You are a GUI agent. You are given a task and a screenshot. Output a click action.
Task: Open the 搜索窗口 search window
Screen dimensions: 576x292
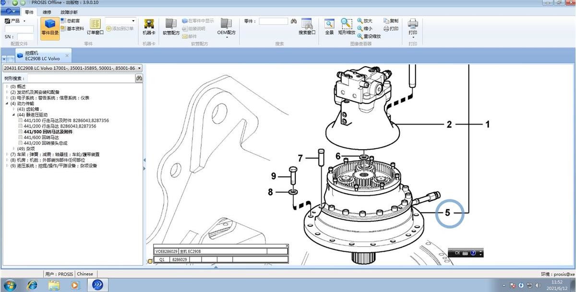point(307,27)
